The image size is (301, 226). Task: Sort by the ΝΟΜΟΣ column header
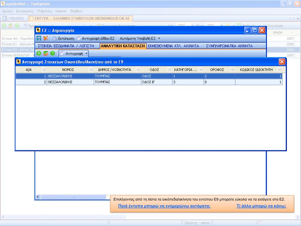[68, 69]
